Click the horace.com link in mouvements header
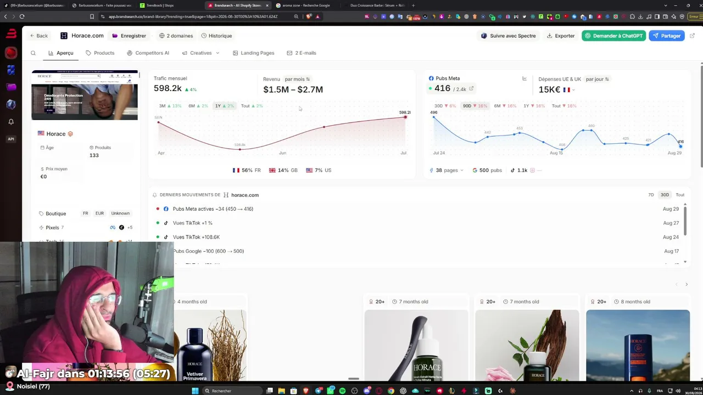703x395 pixels. pyautogui.click(x=245, y=195)
